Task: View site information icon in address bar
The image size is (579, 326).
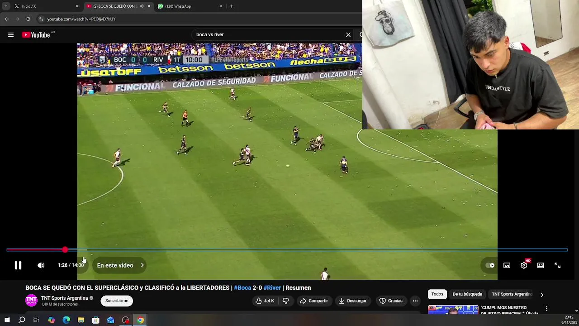Action: 41,19
